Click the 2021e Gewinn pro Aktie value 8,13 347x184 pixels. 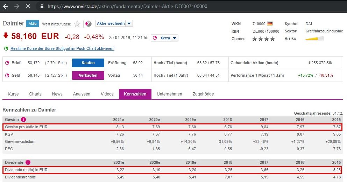pos(120,127)
